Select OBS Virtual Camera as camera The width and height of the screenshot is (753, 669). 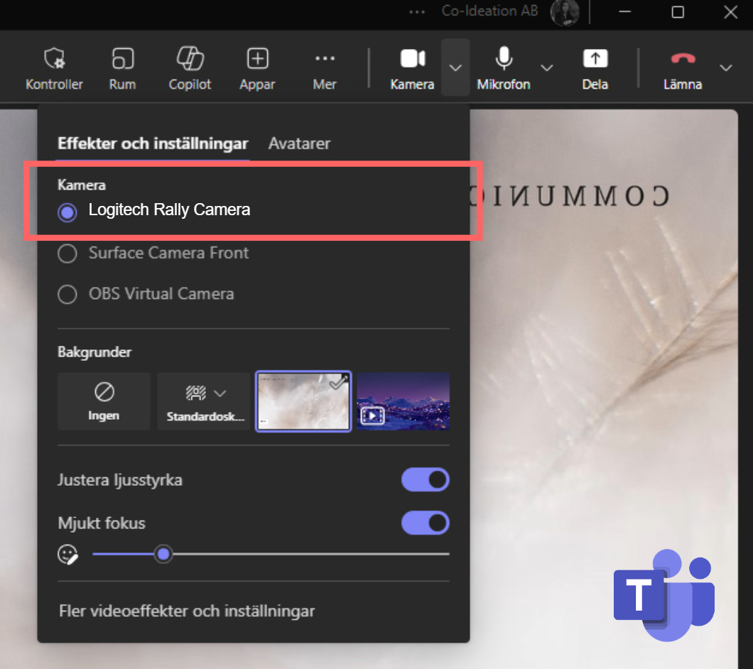pyautogui.click(x=67, y=294)
